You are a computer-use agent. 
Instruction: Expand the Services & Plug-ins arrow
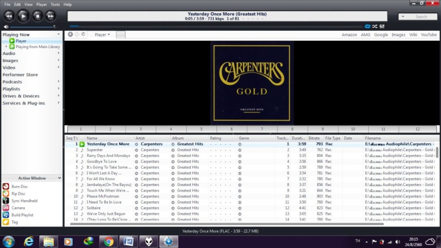click(59, 103)
